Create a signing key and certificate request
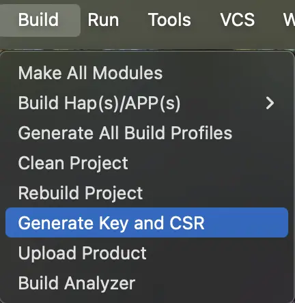295x303 pixels. point(147,222)
